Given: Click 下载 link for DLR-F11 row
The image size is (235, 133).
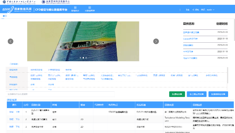Looking at the screenshot, I should [18, 112].
